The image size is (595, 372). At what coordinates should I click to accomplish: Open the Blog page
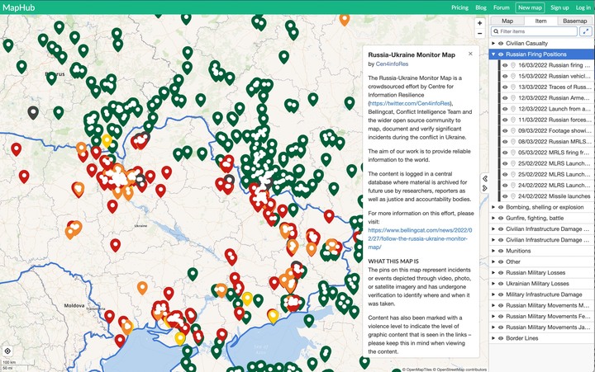click(481, 7)
